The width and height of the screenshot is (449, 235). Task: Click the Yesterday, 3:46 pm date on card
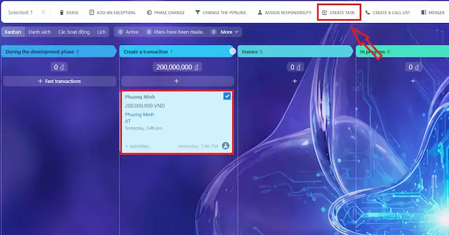(143, 128)
